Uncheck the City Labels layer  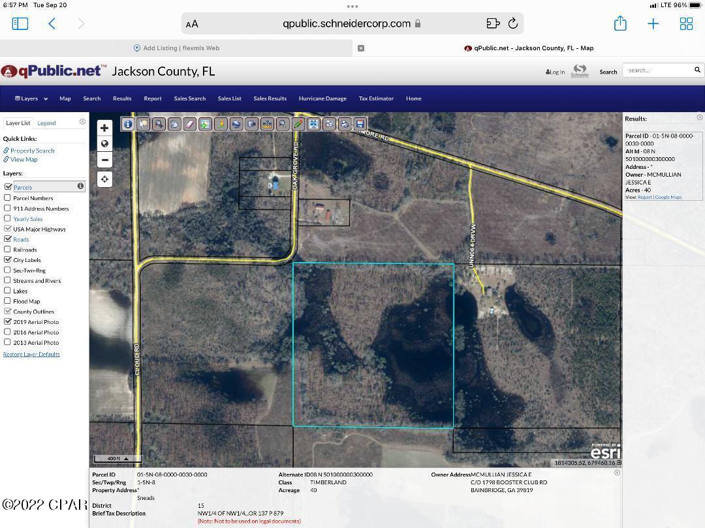click(x=8, y=259)
